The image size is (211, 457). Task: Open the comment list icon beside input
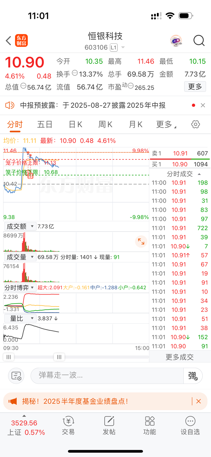point(16,376)
